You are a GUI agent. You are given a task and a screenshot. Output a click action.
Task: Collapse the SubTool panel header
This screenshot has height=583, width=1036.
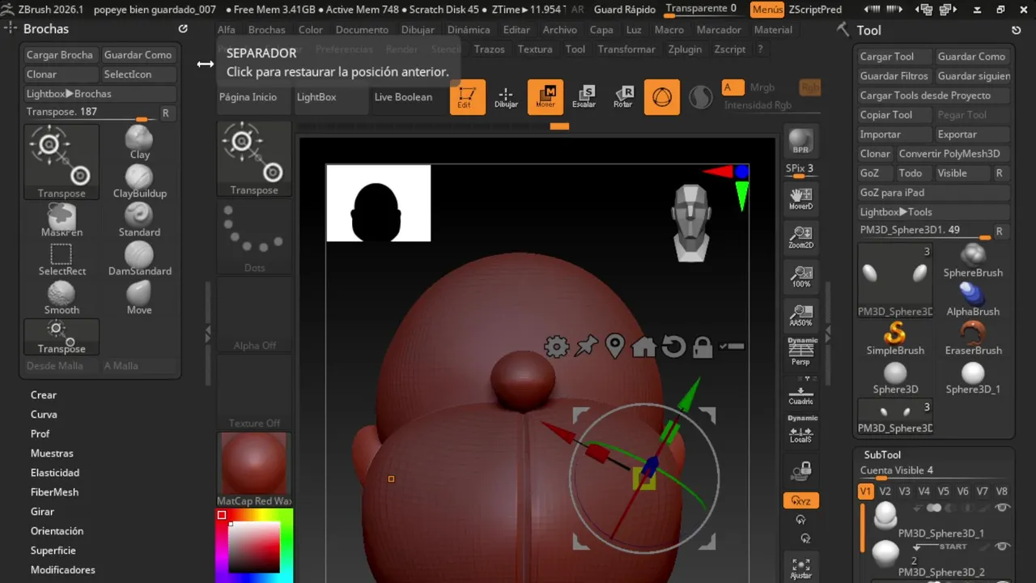[x=882, y=455]
